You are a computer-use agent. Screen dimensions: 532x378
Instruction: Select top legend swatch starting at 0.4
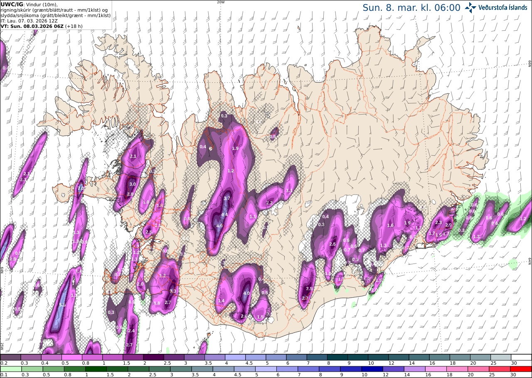coord(52,357)
